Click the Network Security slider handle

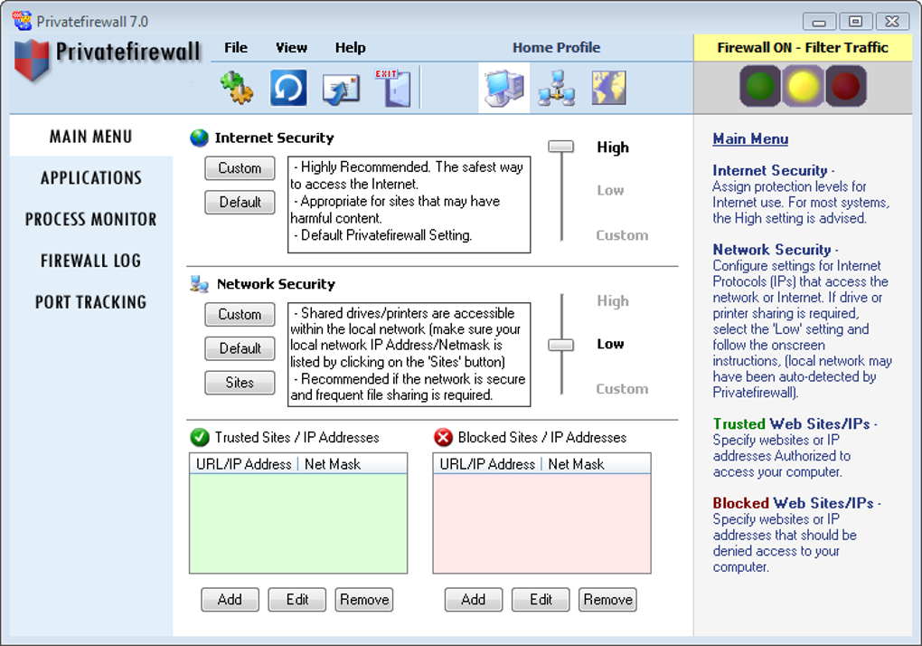561,345
